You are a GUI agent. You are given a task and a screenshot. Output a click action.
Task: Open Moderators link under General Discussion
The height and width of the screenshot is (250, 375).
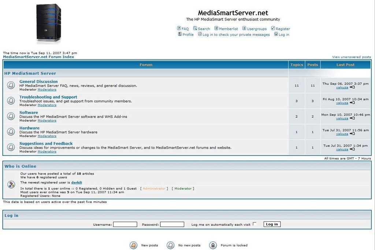(47, 89)
